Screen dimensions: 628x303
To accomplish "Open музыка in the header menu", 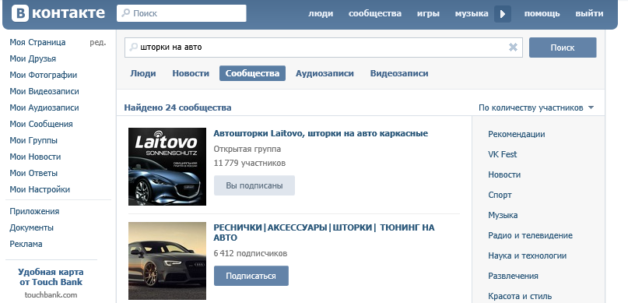I will click(472, 13).
